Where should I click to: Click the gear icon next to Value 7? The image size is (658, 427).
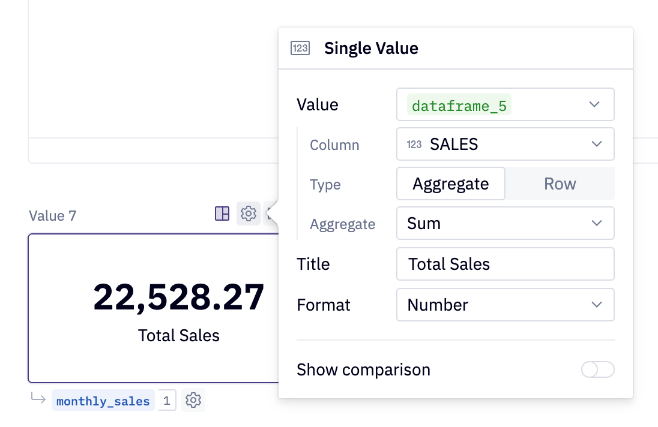coord(249,213)
